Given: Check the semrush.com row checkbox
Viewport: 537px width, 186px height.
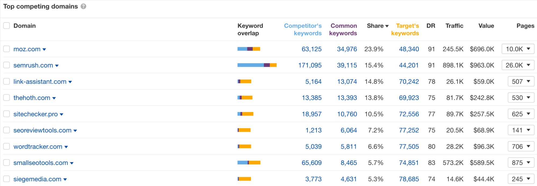Looking at the screenshot, I should click(6, 65).
